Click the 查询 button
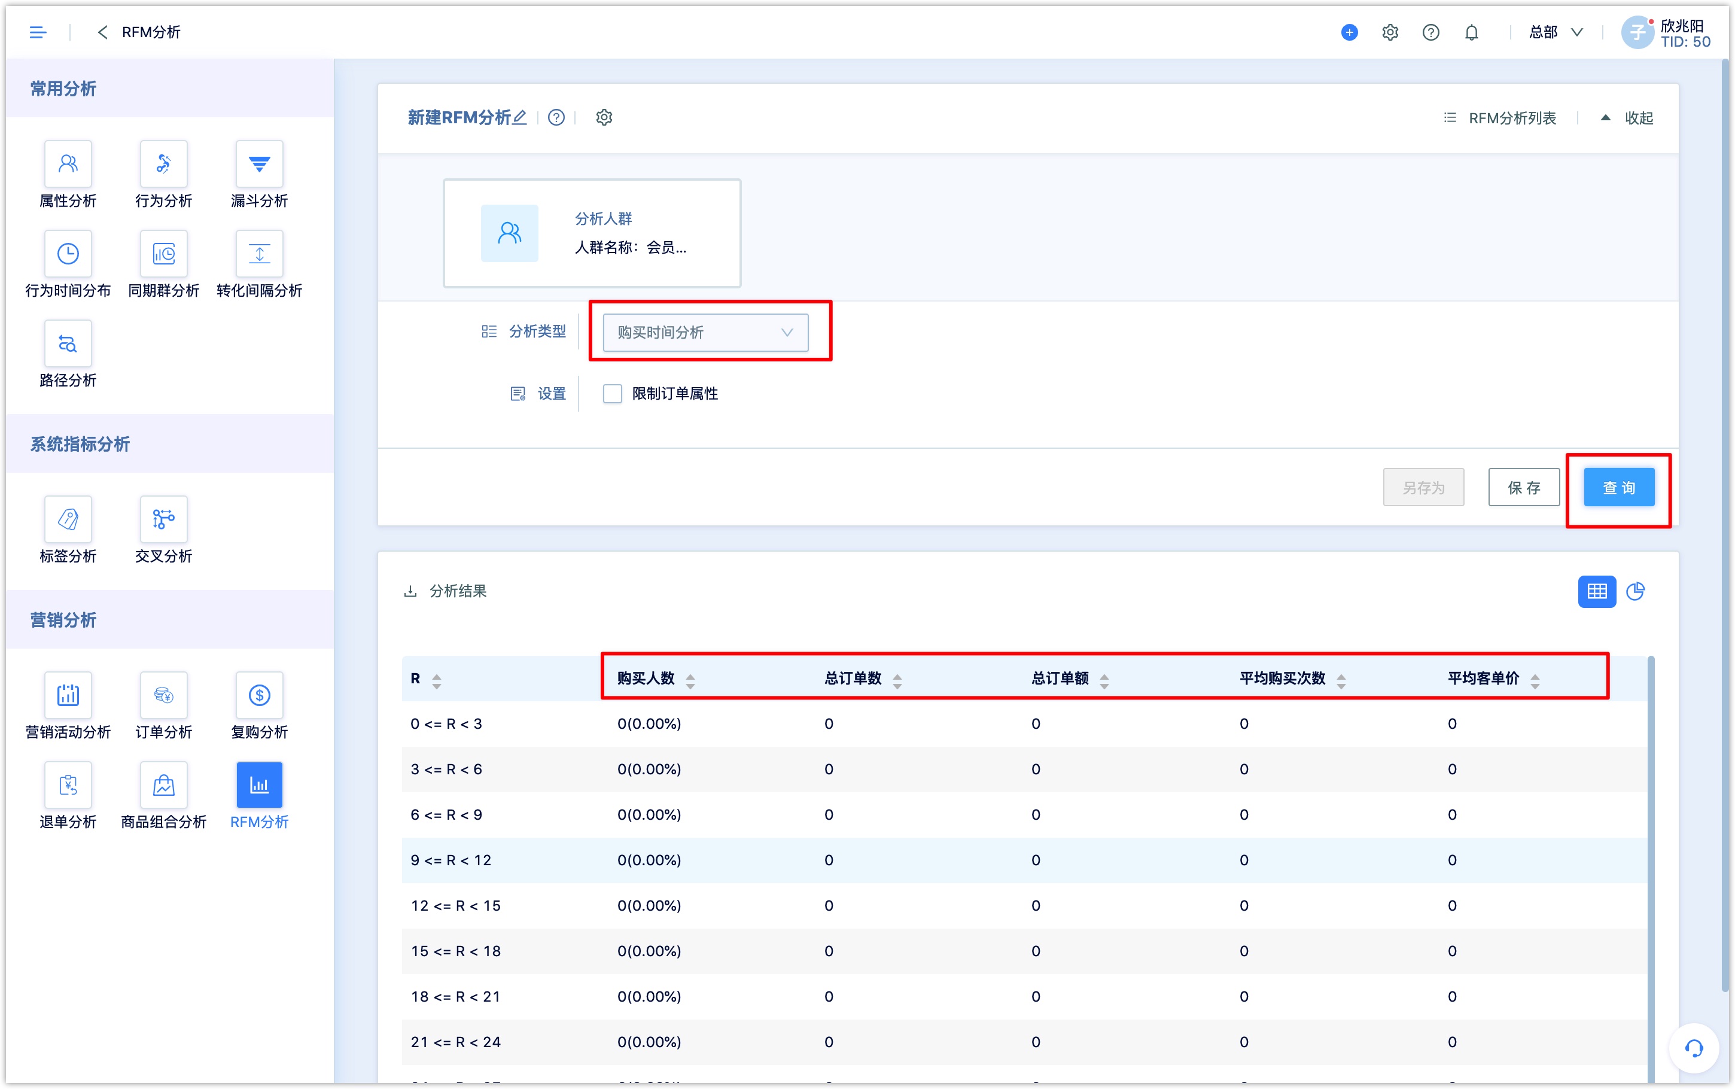The image size is (1735, 1089). (1618, 488)
